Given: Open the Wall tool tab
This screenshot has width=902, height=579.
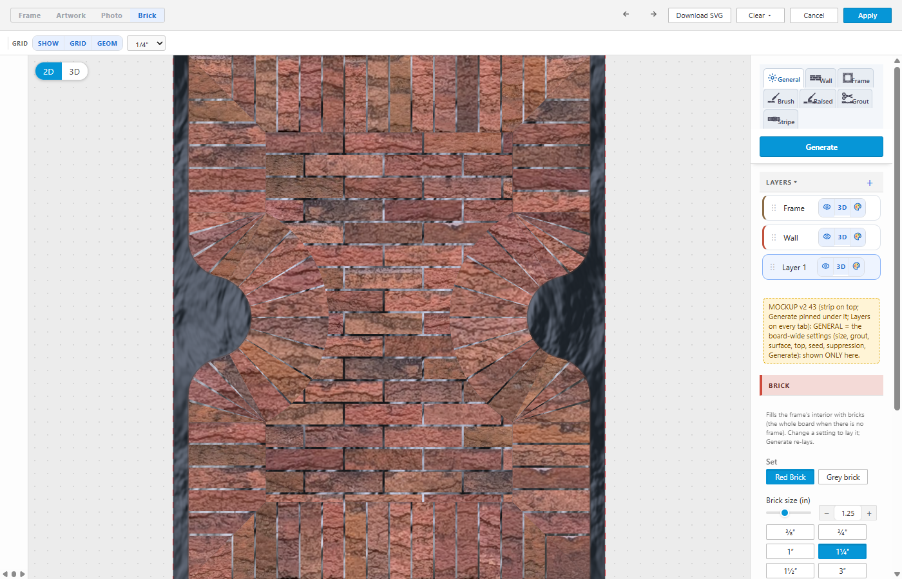Looking at the screenshot, I should (821, 78).
